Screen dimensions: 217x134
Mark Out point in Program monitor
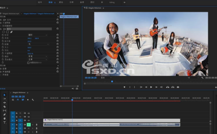click(134, 87)
